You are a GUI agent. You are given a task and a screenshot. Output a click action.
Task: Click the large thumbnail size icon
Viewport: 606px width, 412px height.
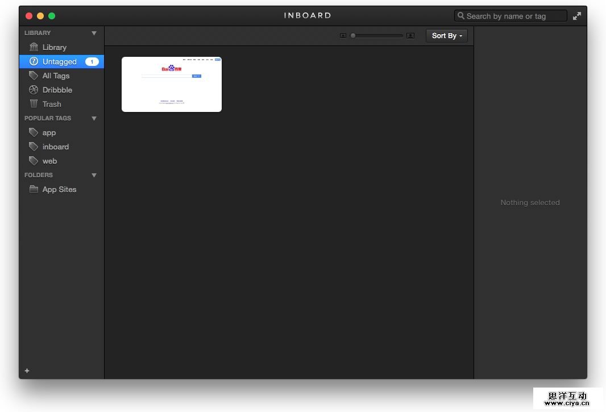click(410, 36)
